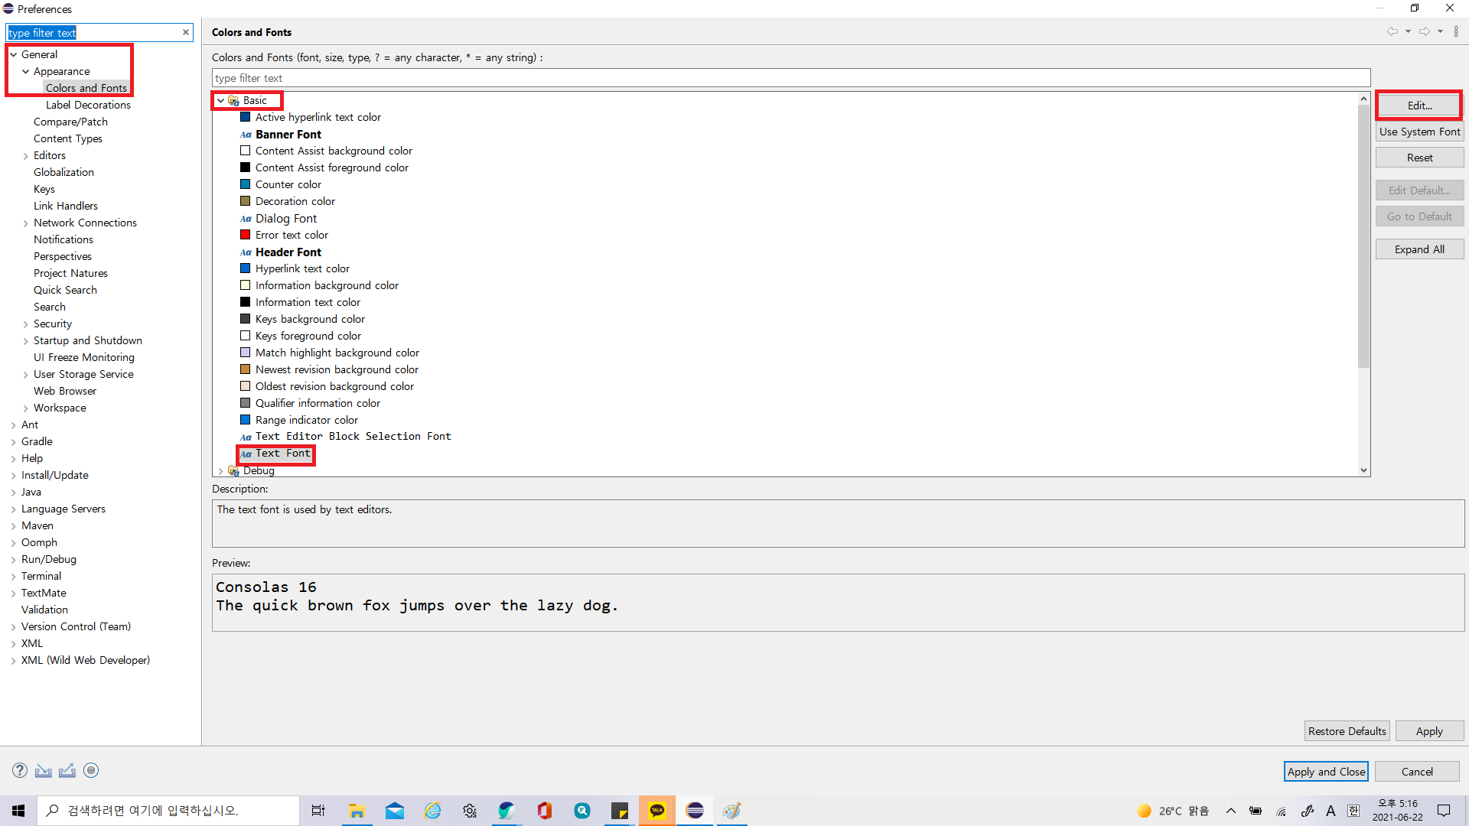The height and width of the screenshot is (826, 1469).
Task: Expand the Java preferences node
Action: (14, 492)
